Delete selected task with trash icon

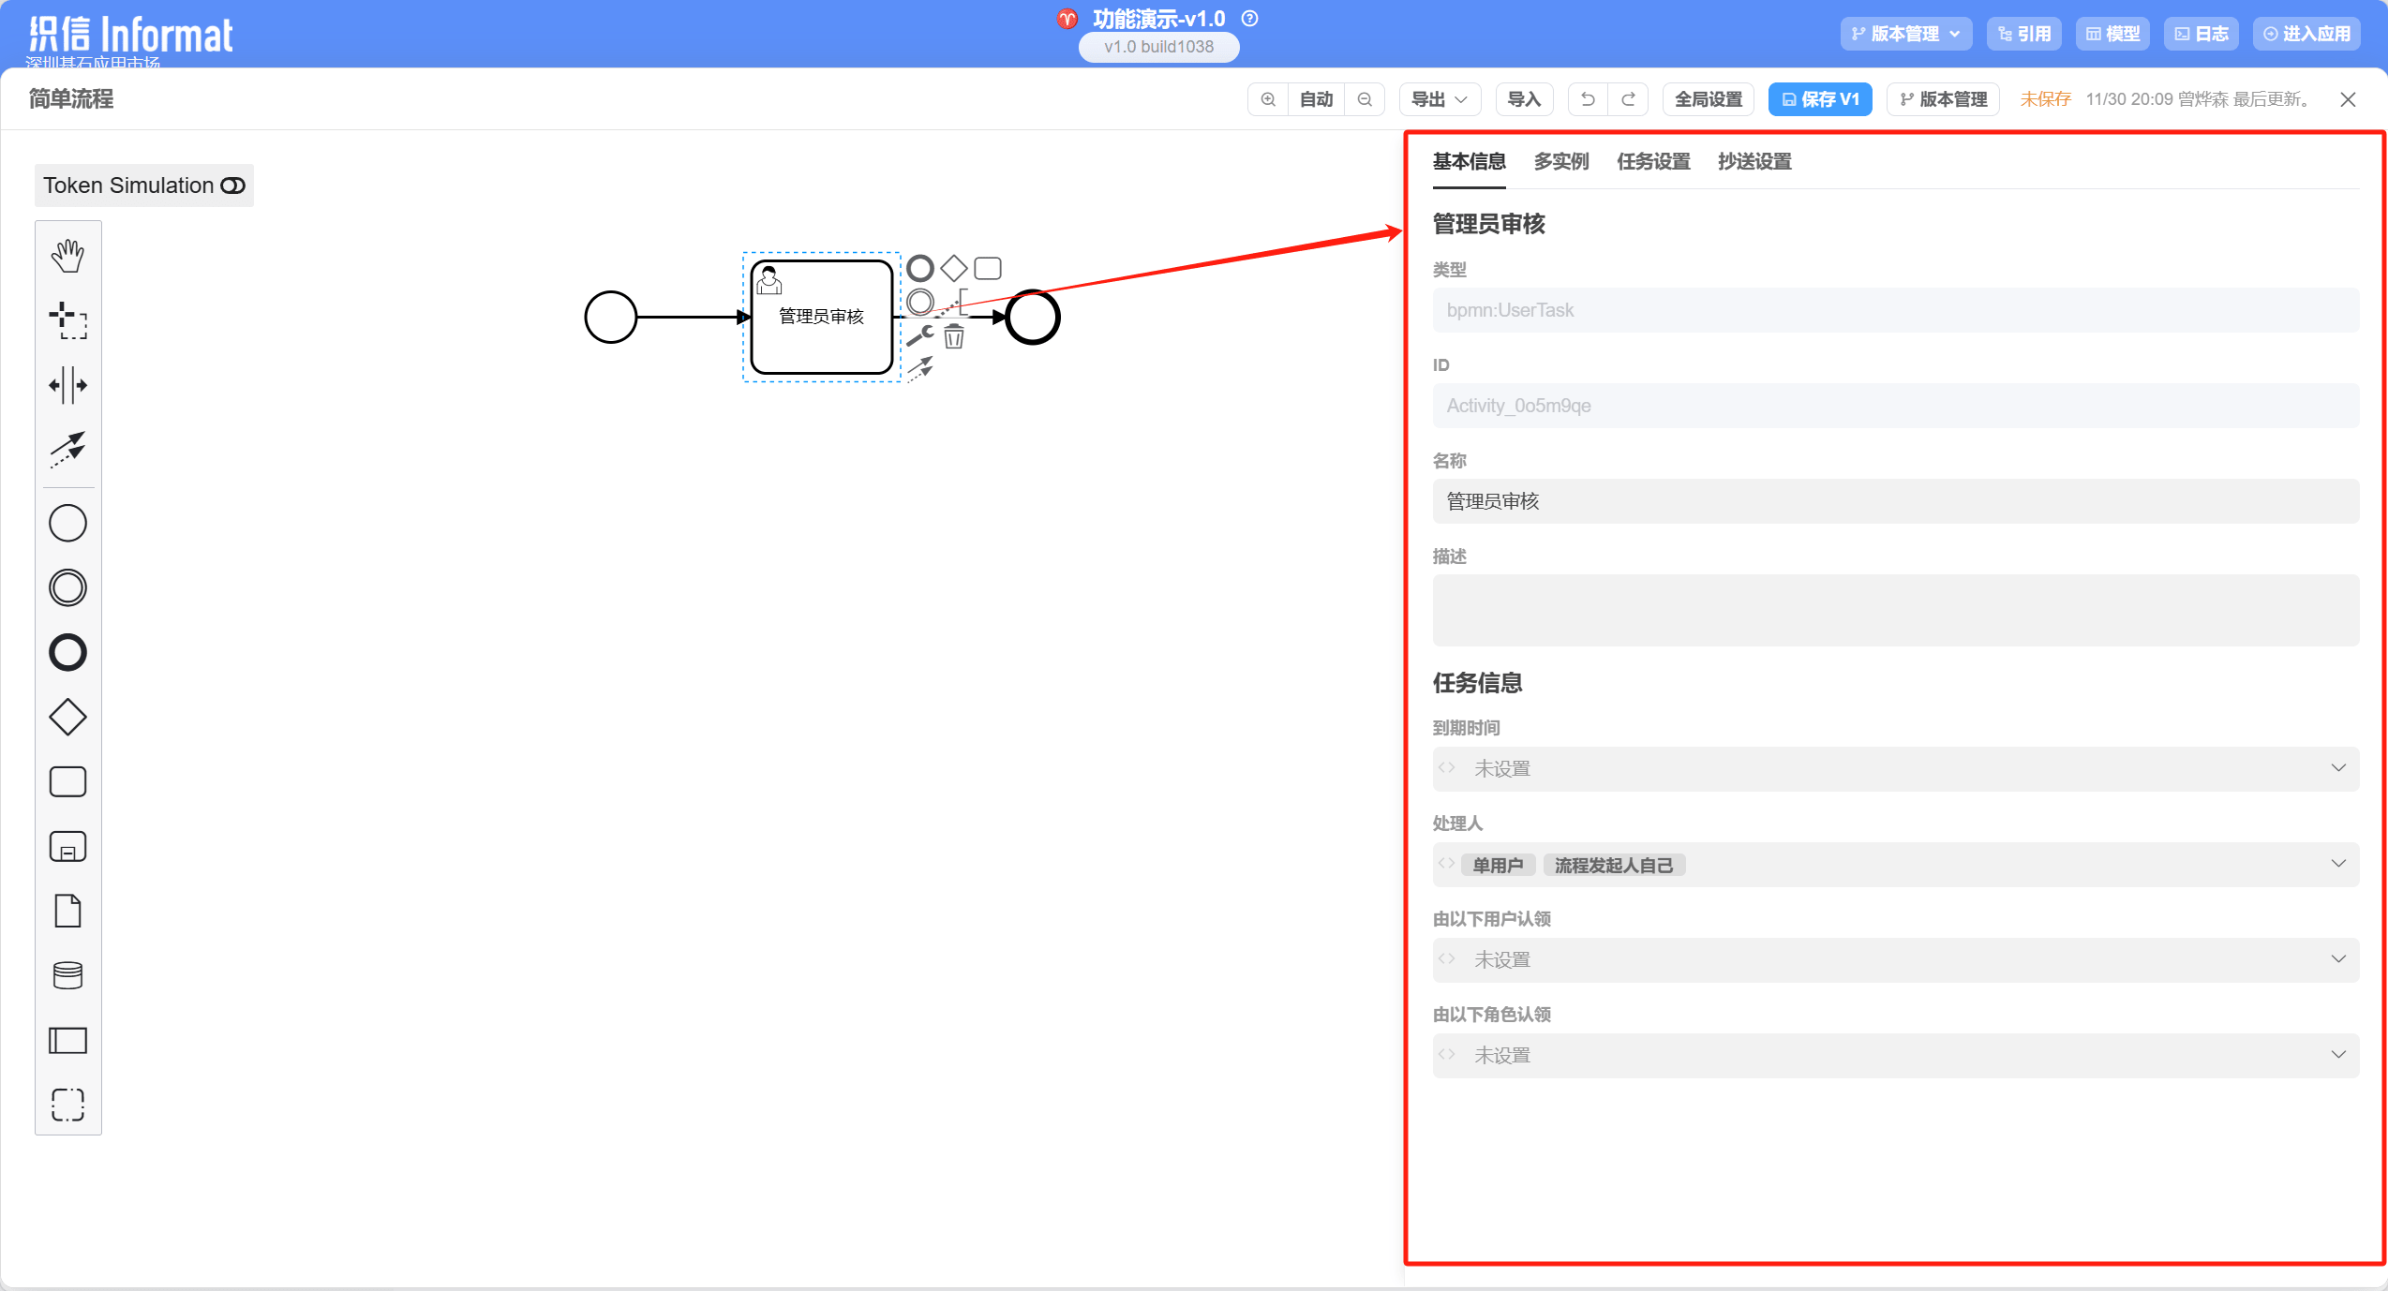[954, 337]
